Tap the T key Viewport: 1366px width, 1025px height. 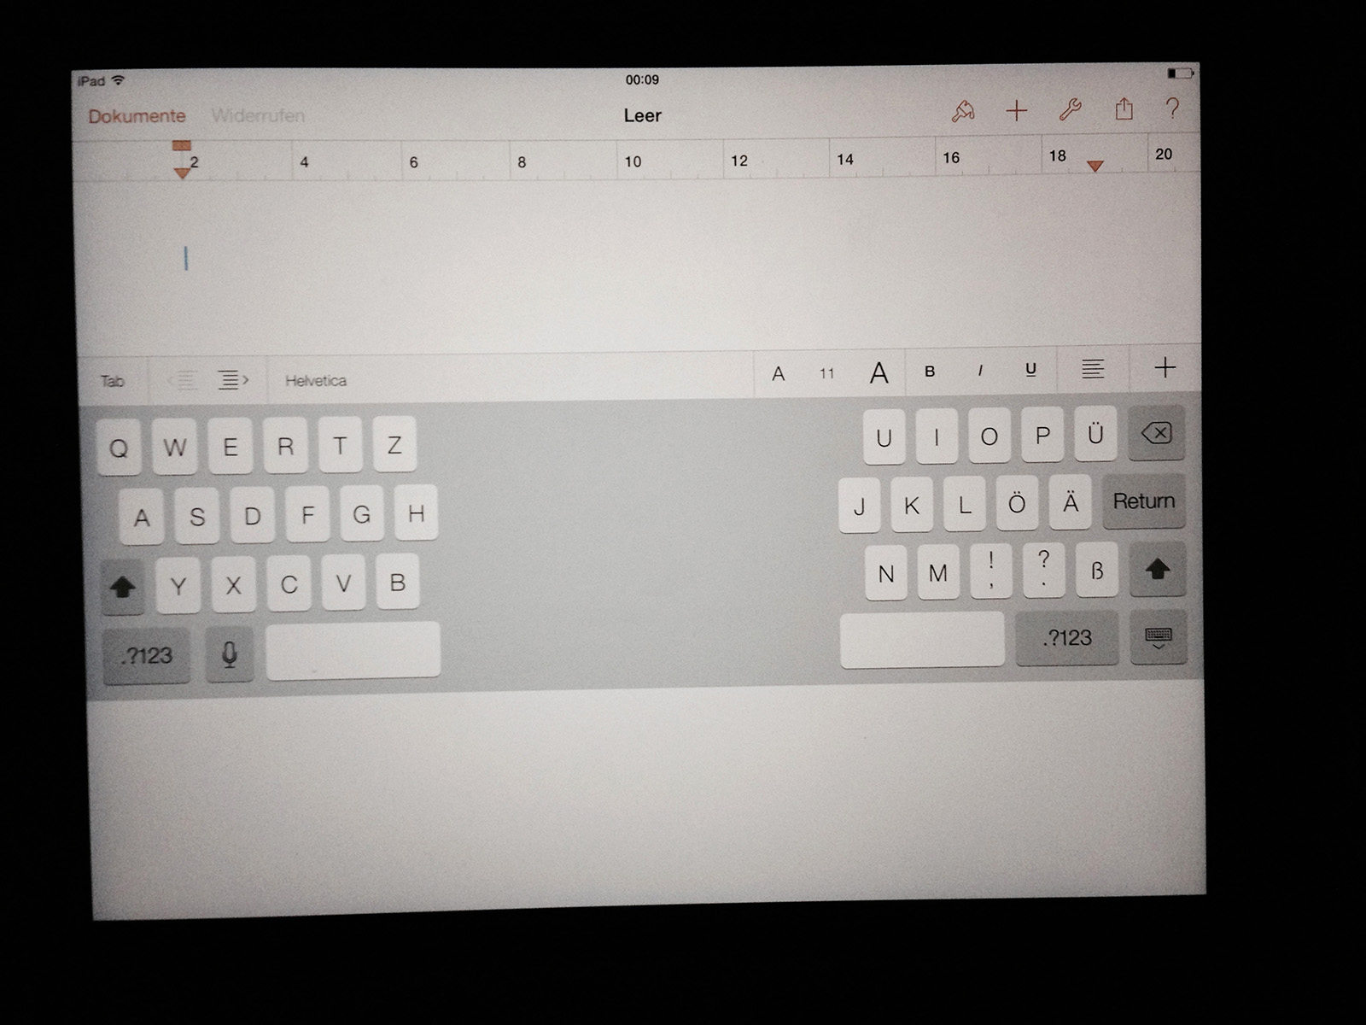point(340,444)
